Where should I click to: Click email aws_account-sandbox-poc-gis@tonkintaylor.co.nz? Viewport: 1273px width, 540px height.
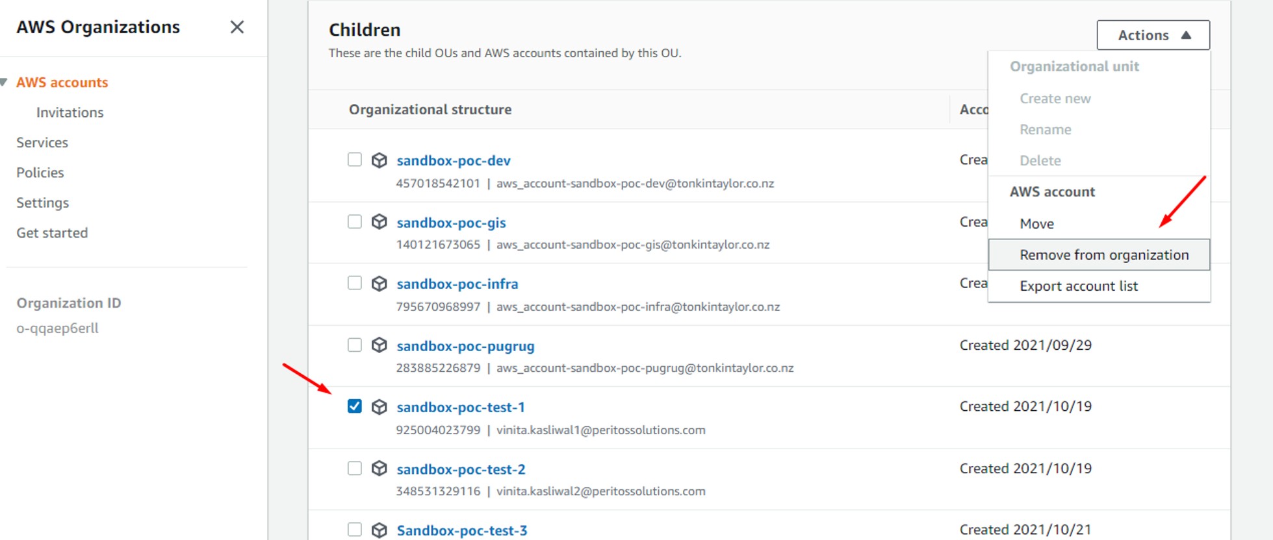click(633, 245)
